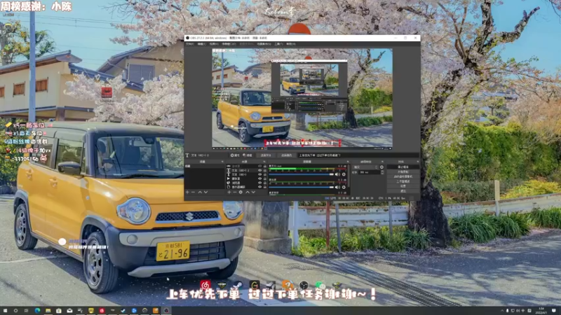Open the 编辑(E) menu in OBS
Image resolution: width=561 pixels, height=315 pixels.
point(202,44)
